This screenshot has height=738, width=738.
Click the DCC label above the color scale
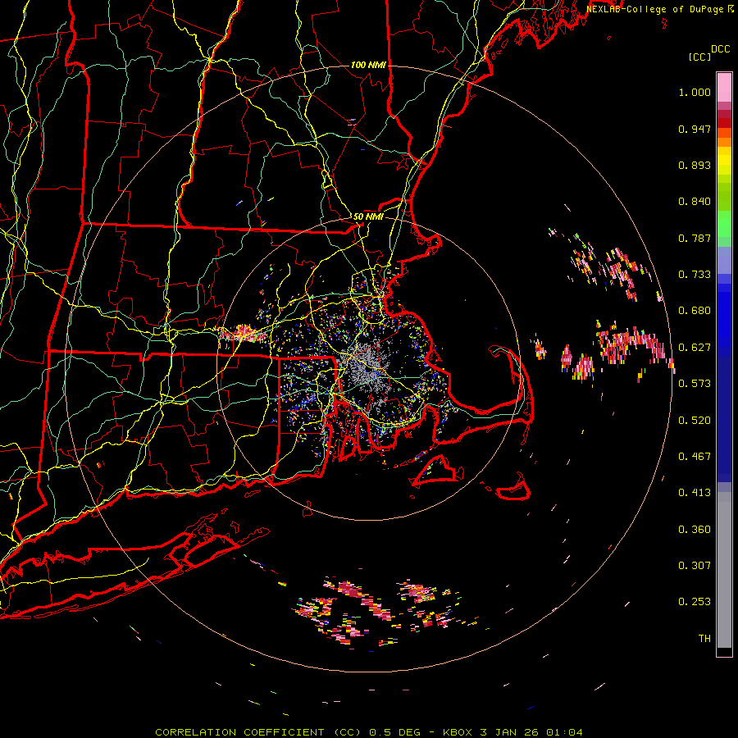pos(721,49)
